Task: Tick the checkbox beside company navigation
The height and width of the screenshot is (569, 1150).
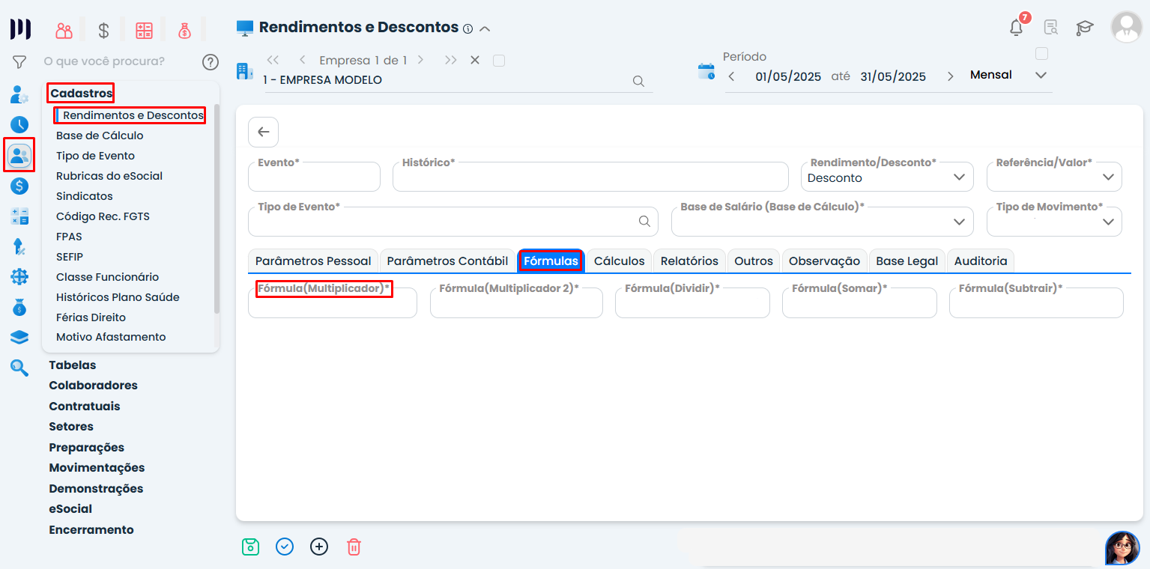Action: (499, 61)
